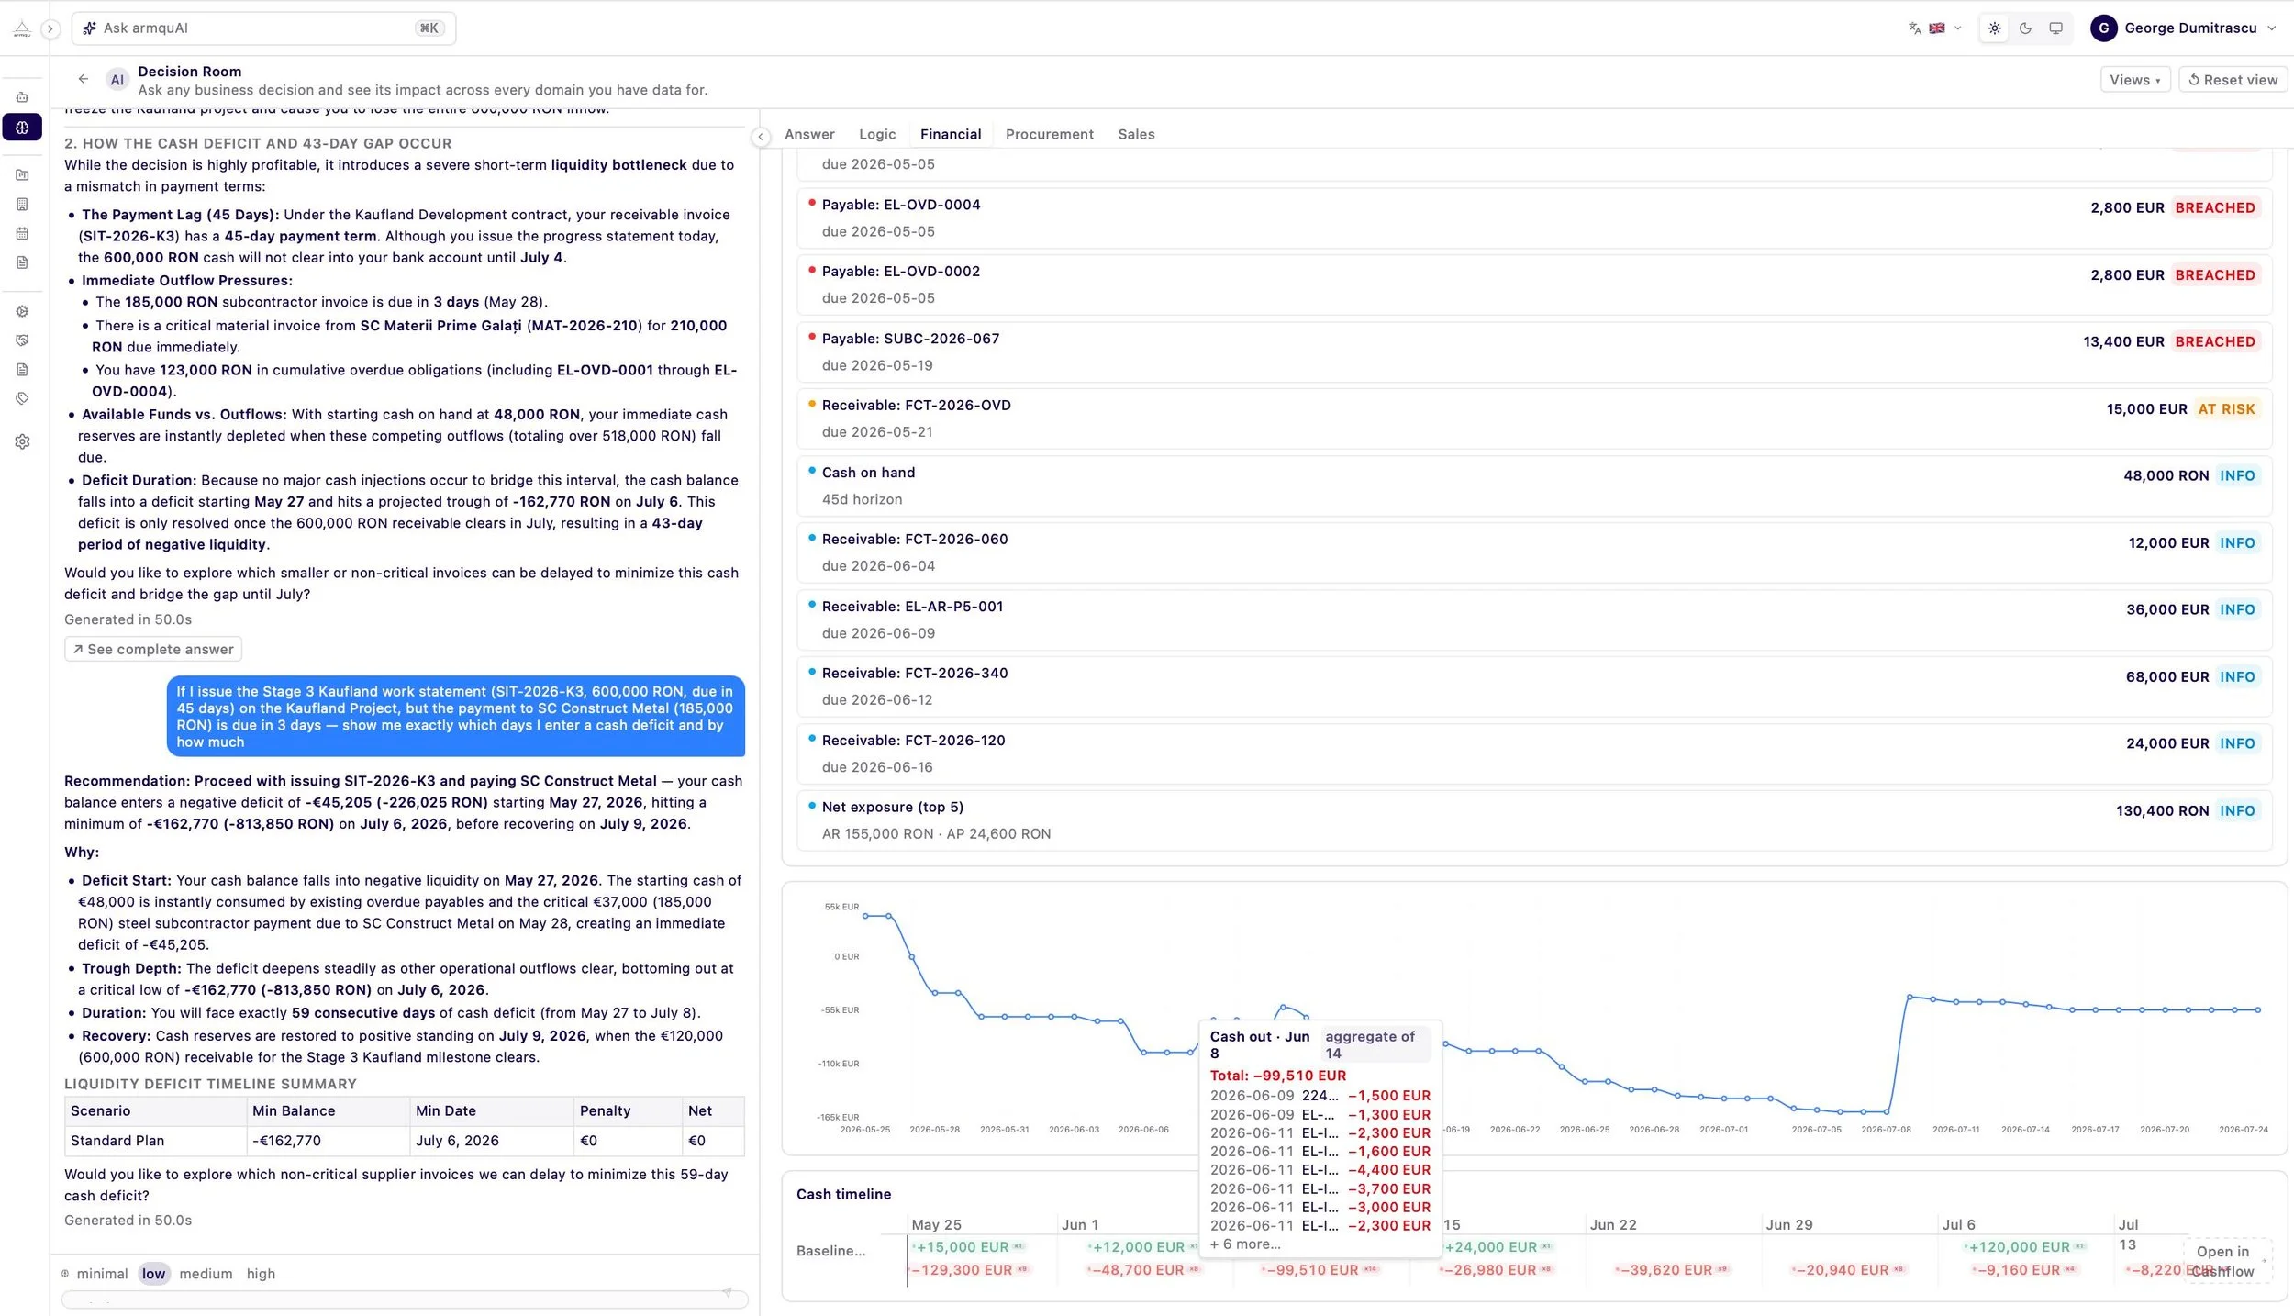Switch to dark theme moon toggle
The height and width of the screenshot is (1316, 2294).
click(x=2025, y=28)
